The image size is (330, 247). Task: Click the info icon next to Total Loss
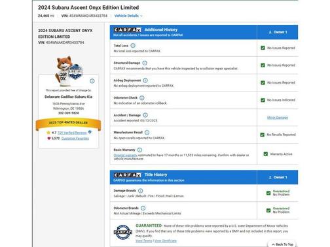(133, 46)
